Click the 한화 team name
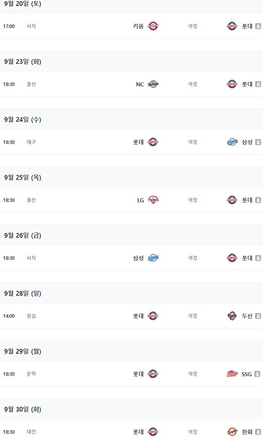 click(x=247, y=432)
